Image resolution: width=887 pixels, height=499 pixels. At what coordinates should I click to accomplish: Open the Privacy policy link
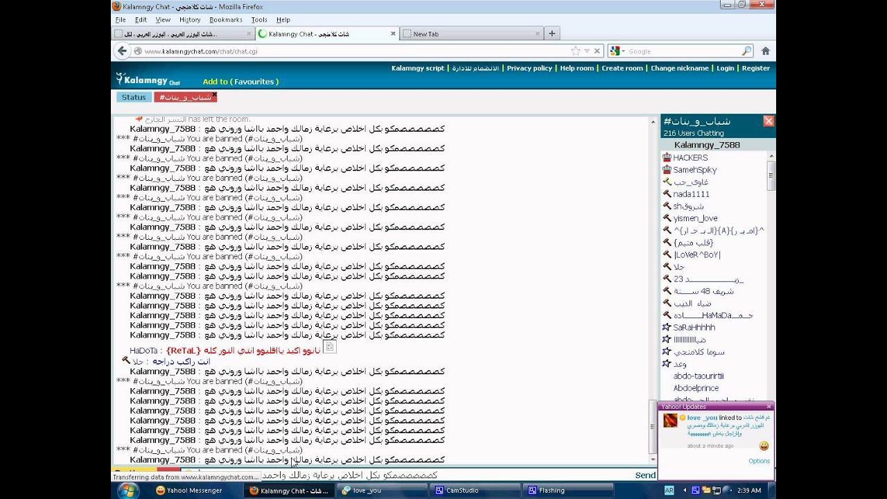point(529,68)
